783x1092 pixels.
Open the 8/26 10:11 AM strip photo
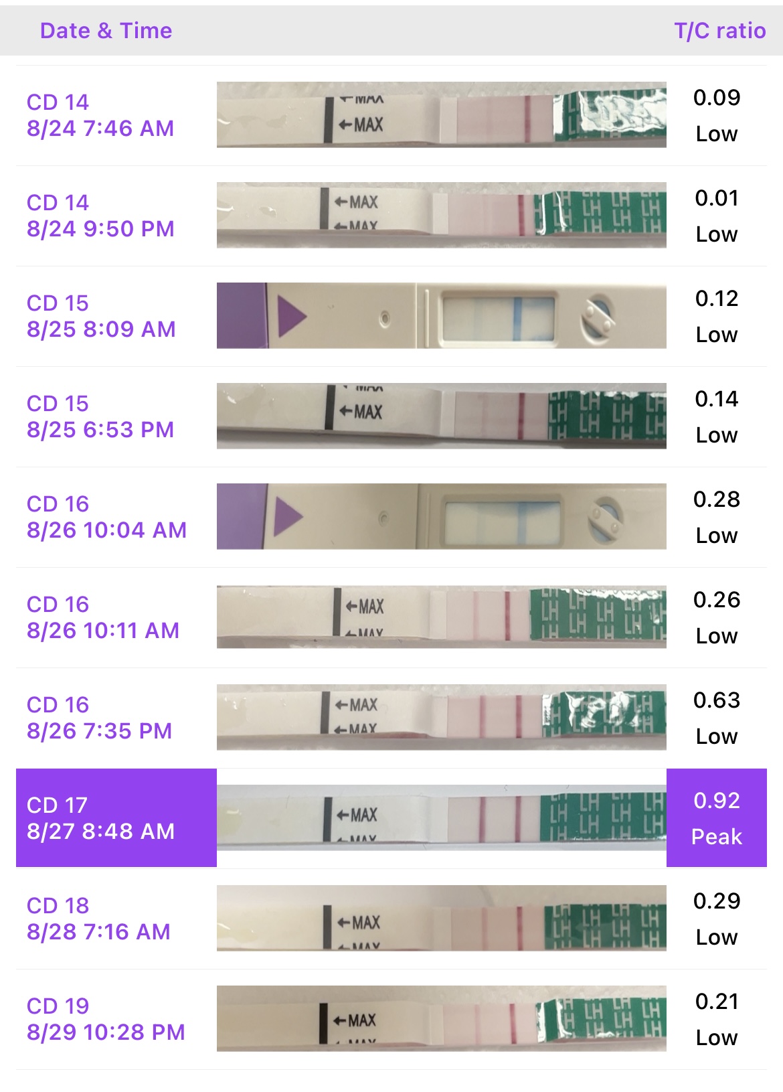(x=441, y=617)
